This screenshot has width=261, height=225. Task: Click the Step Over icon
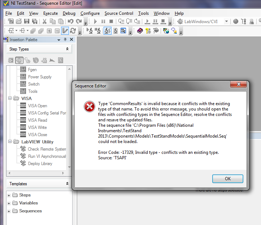pyautogui.click(x=129, y=21)
